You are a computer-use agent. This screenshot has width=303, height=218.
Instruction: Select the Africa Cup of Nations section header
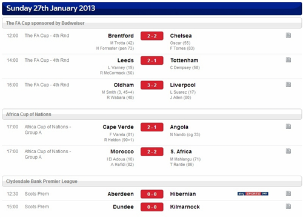point(152,114)
